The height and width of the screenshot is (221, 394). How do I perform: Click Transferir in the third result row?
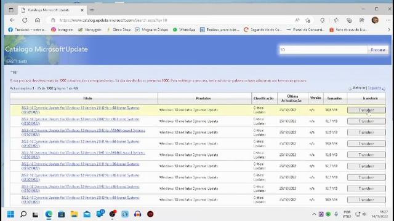pos(366,133)
